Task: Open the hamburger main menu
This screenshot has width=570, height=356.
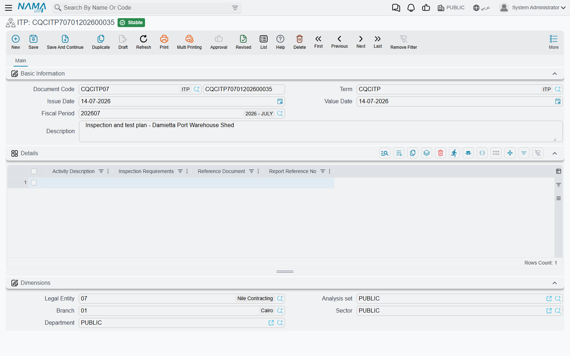Action: pos(9,7)
